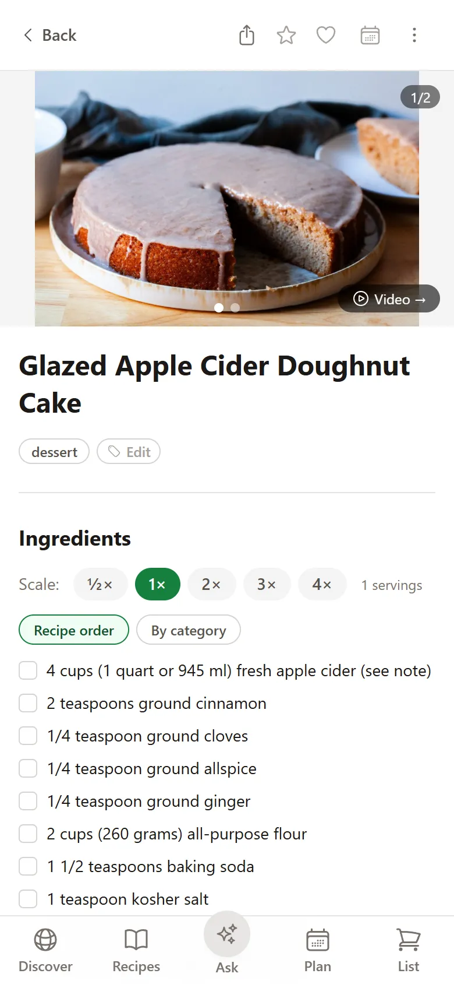
Task: Edit the recipe tags
Action: (x=129, y=451)
